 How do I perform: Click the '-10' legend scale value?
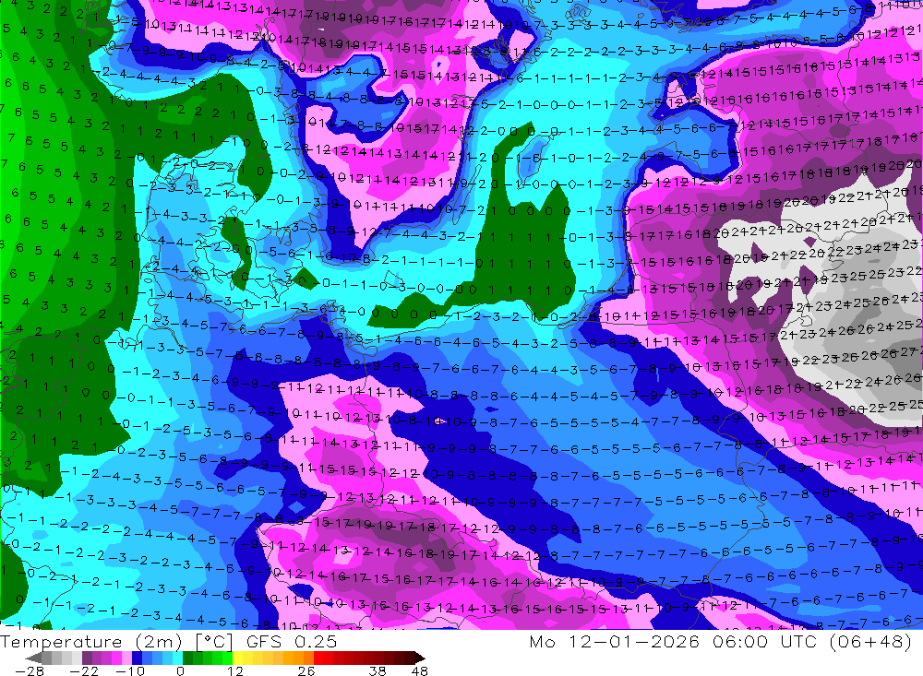point(128,670)
